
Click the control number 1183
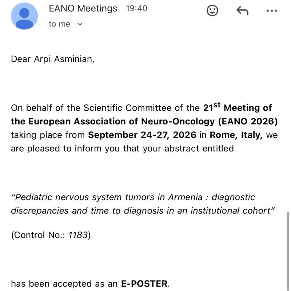[78, 235]
